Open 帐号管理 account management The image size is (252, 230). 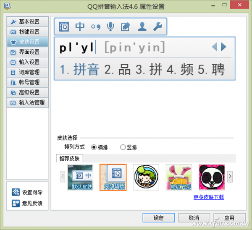(27, 82)
